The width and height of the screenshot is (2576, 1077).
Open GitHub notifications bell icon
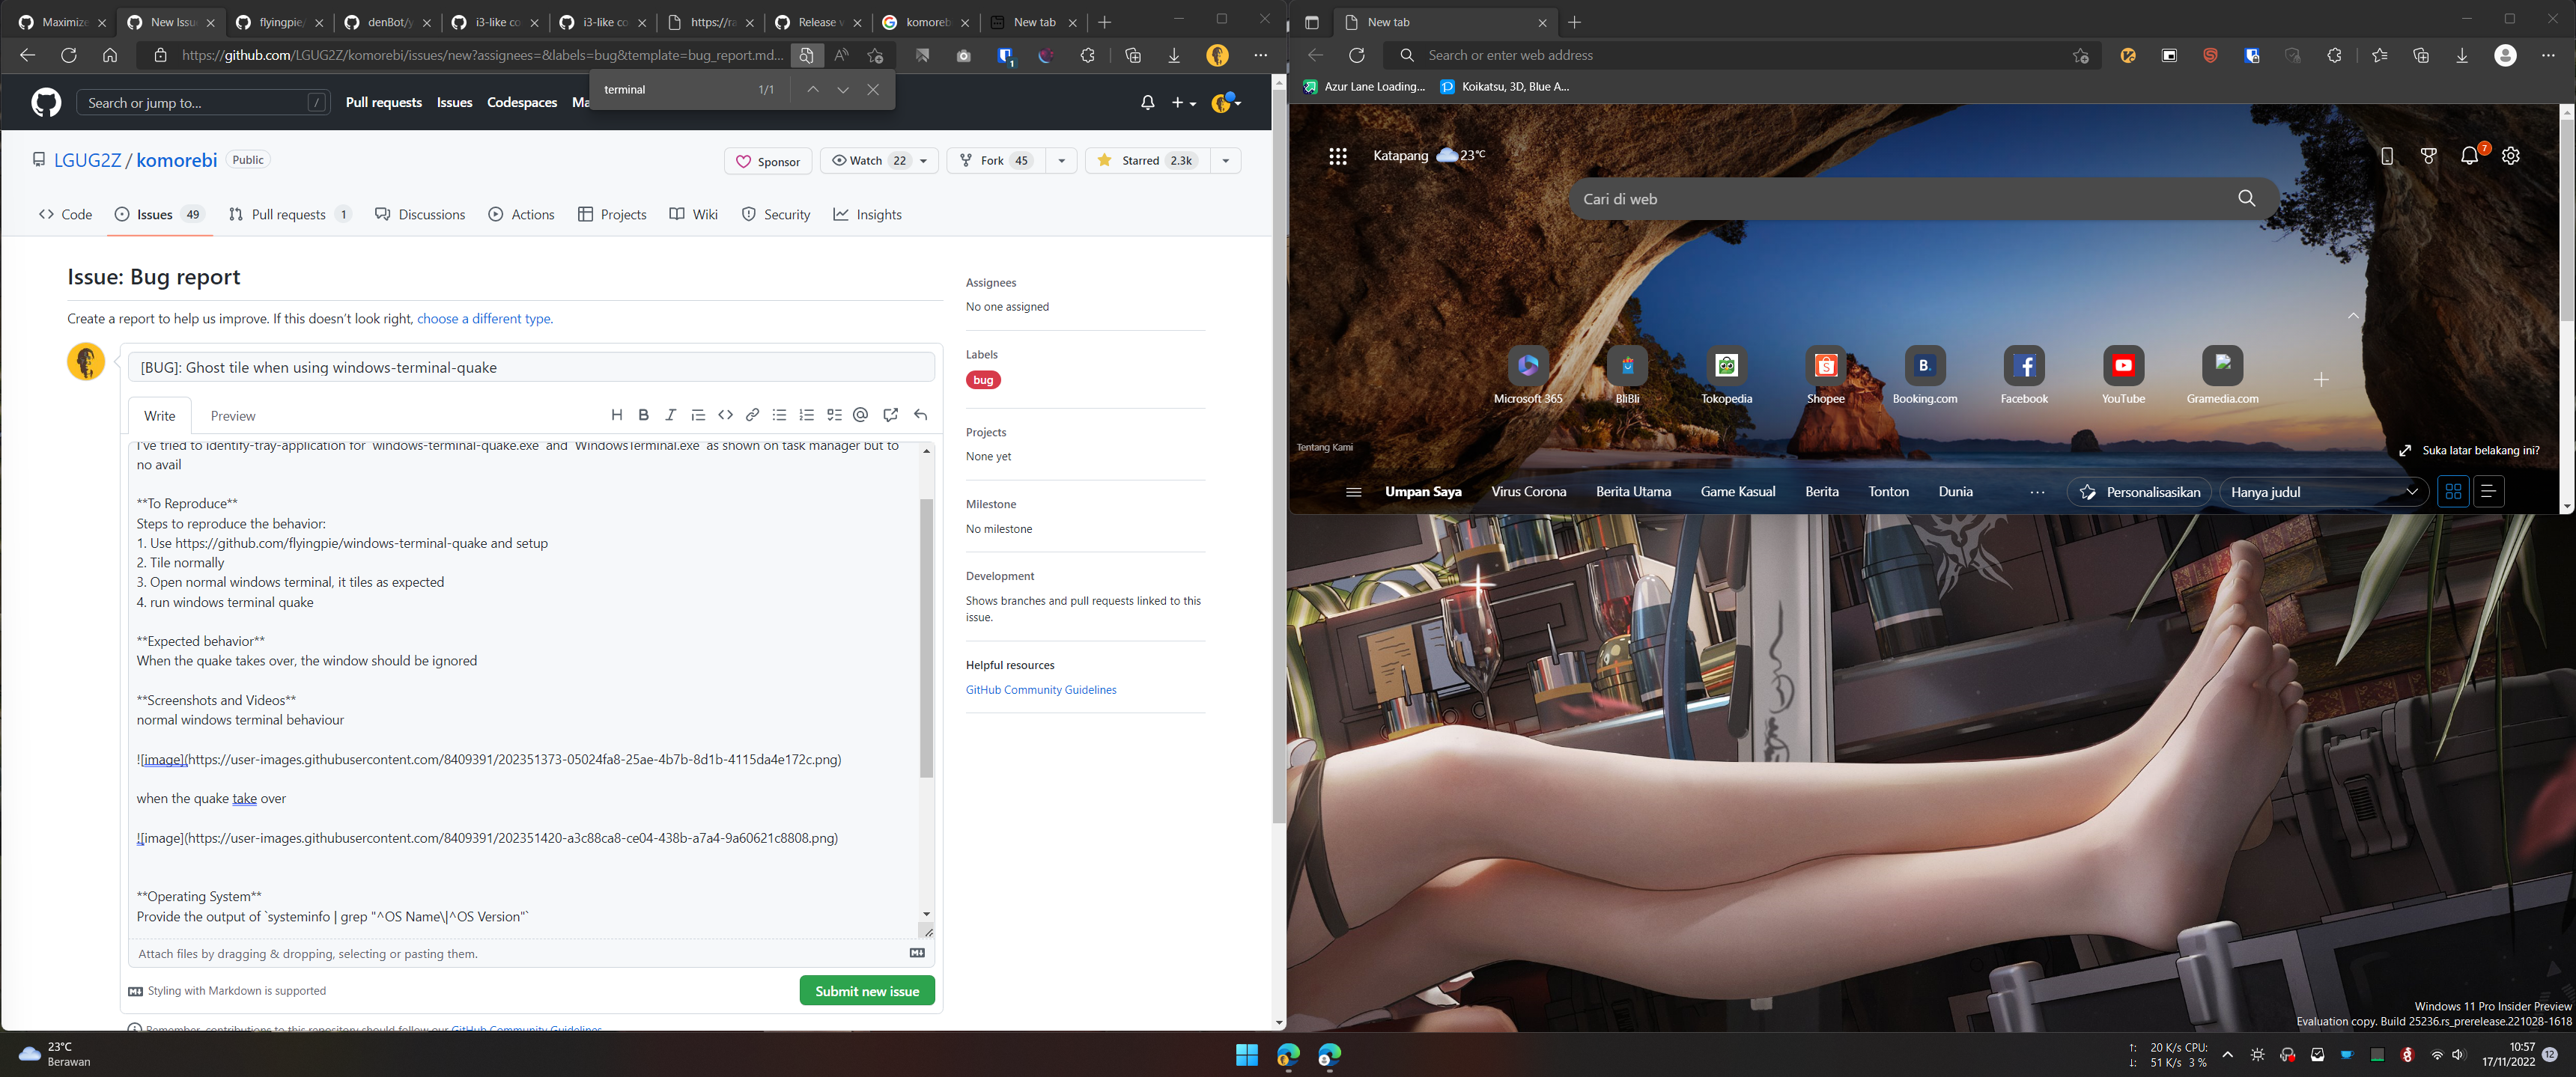coord(1147,103)
